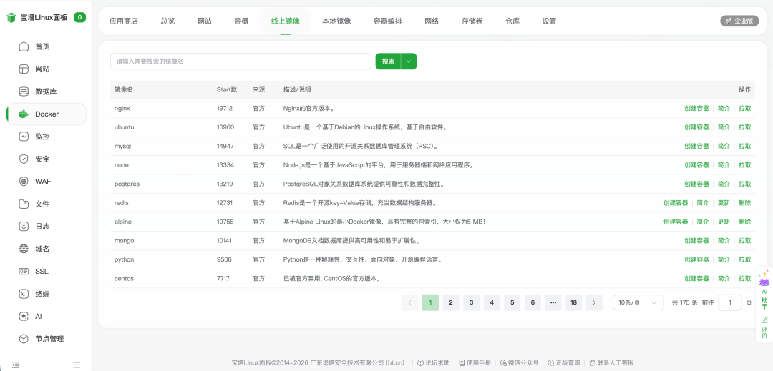Viewport: 773px width, 371px height.
Task: Open the 网络 tab
Action: tap(432, 21)
